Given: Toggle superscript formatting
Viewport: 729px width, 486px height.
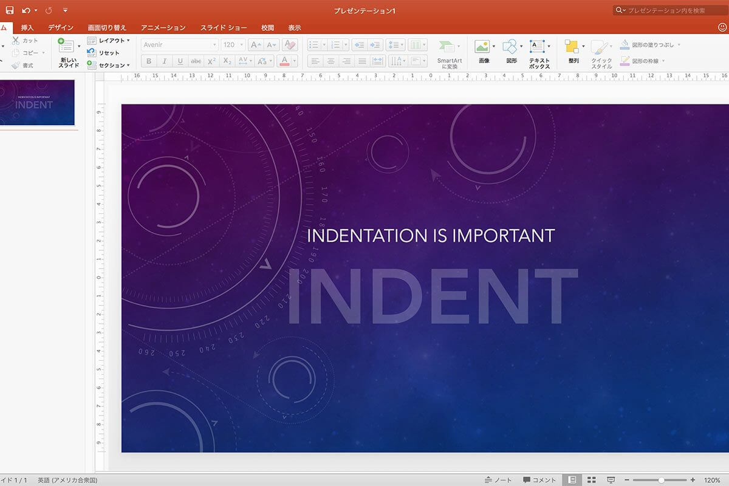Looking at the screenshot, I should [211, 61].
